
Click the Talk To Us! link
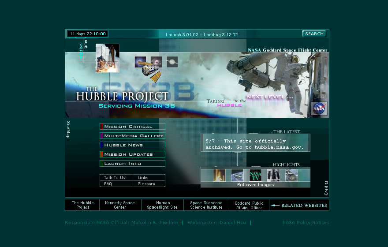pyautogui.click(x=116, y=177)
